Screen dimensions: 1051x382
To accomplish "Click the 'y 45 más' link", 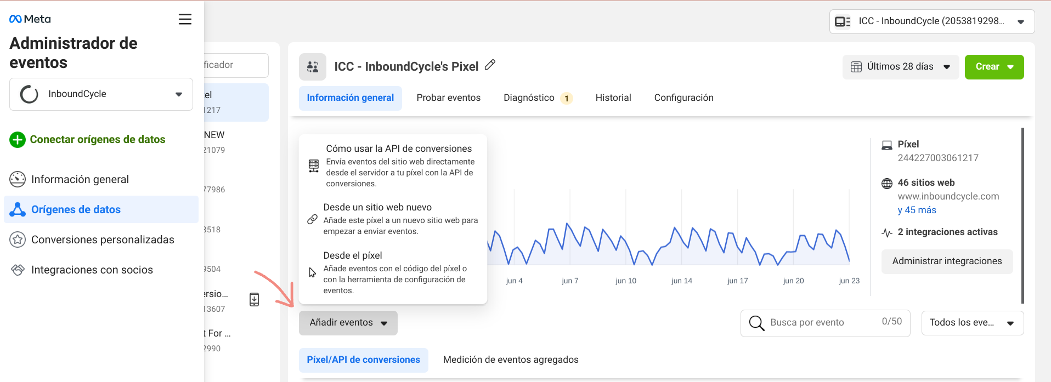I will point(917,210).
